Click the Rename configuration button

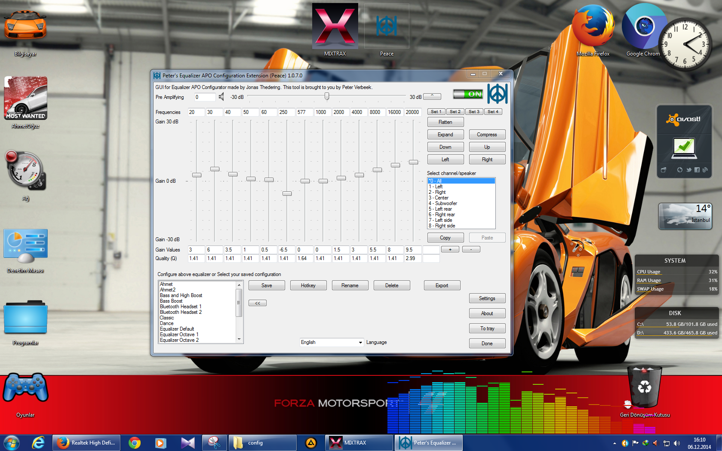click(350, 285)
